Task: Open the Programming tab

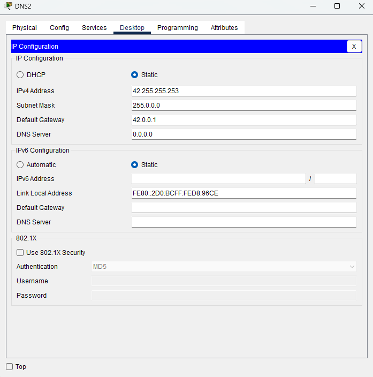Action: [178, 28]
